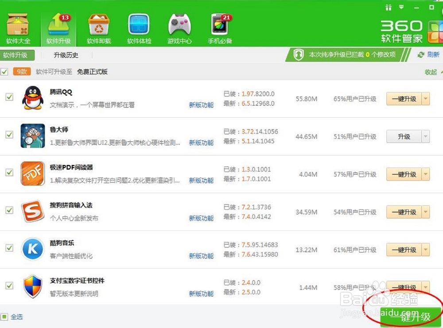Click the 腾讯QQ penguin icon
443x328 pixels.
coord(33,98)
